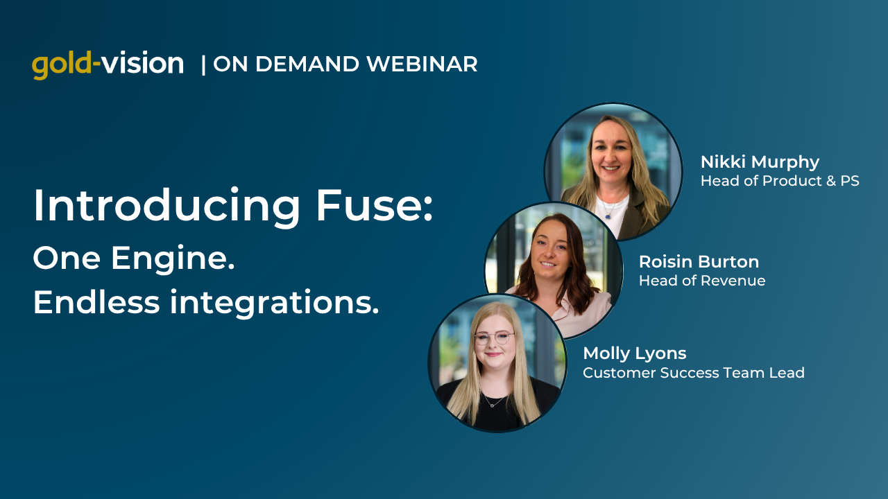888x499 pixels.
Task: Click the word "Fuse:" in the headline
Action: pos(373,205)
